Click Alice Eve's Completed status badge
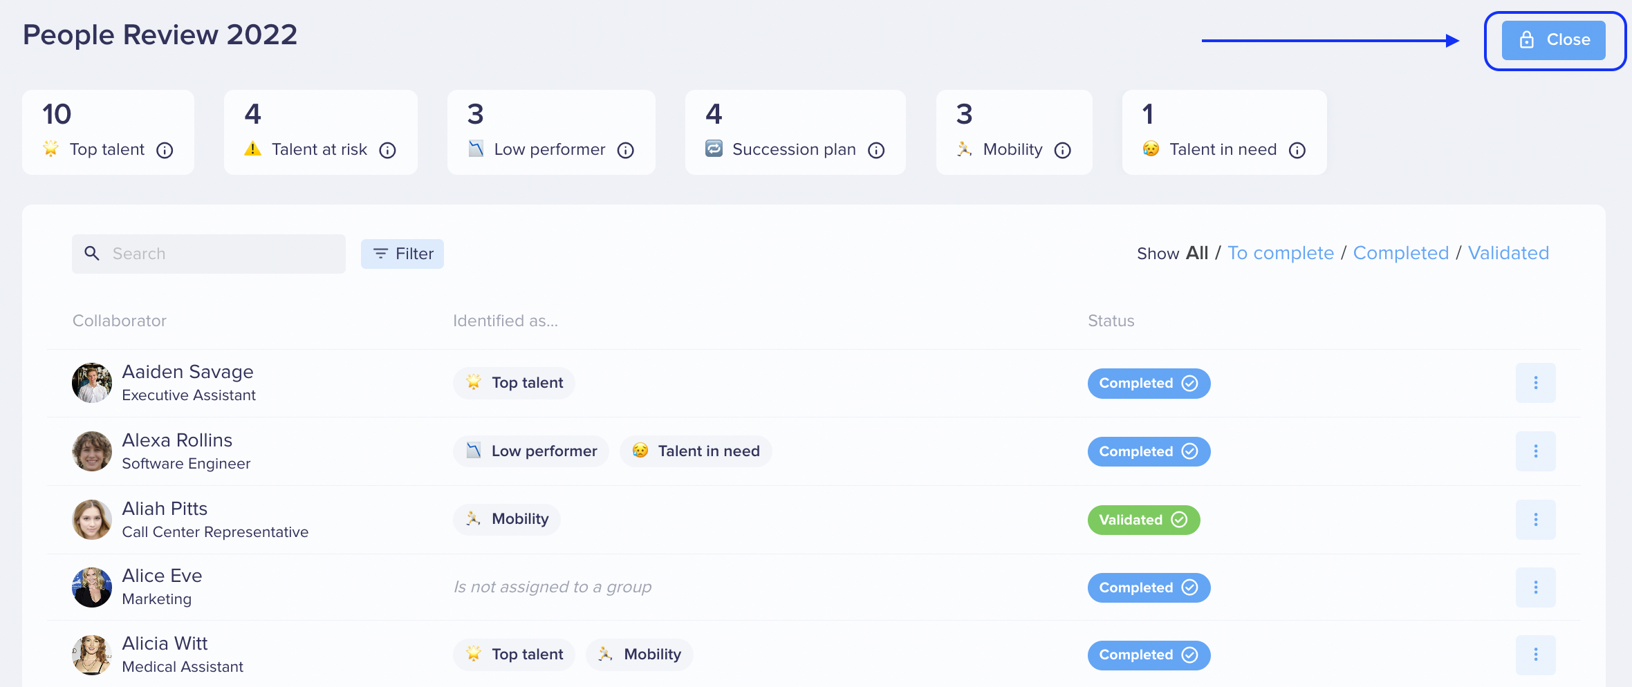1632x687 pixels. (1149, 587)
